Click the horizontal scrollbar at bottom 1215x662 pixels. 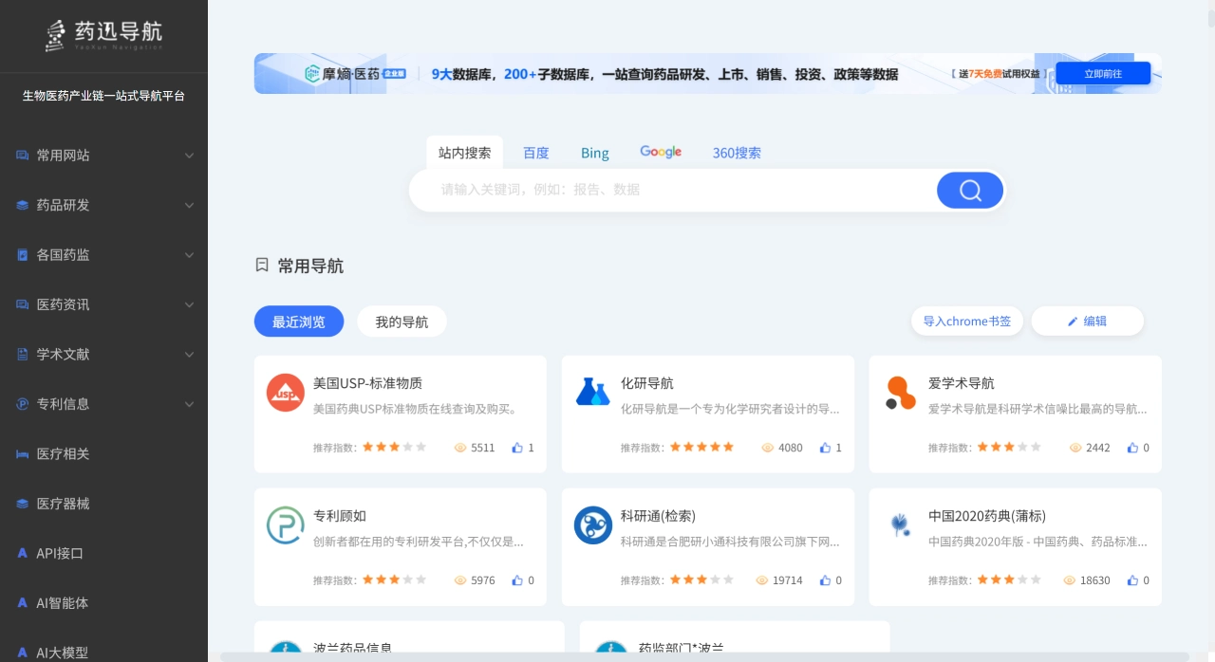[704, 656]
